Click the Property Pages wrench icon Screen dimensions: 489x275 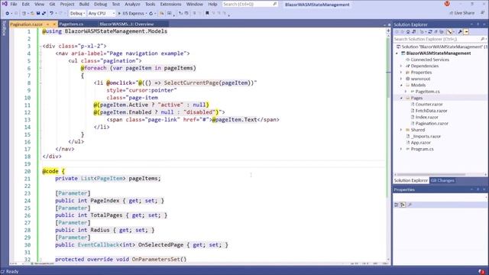pos(410,205)
